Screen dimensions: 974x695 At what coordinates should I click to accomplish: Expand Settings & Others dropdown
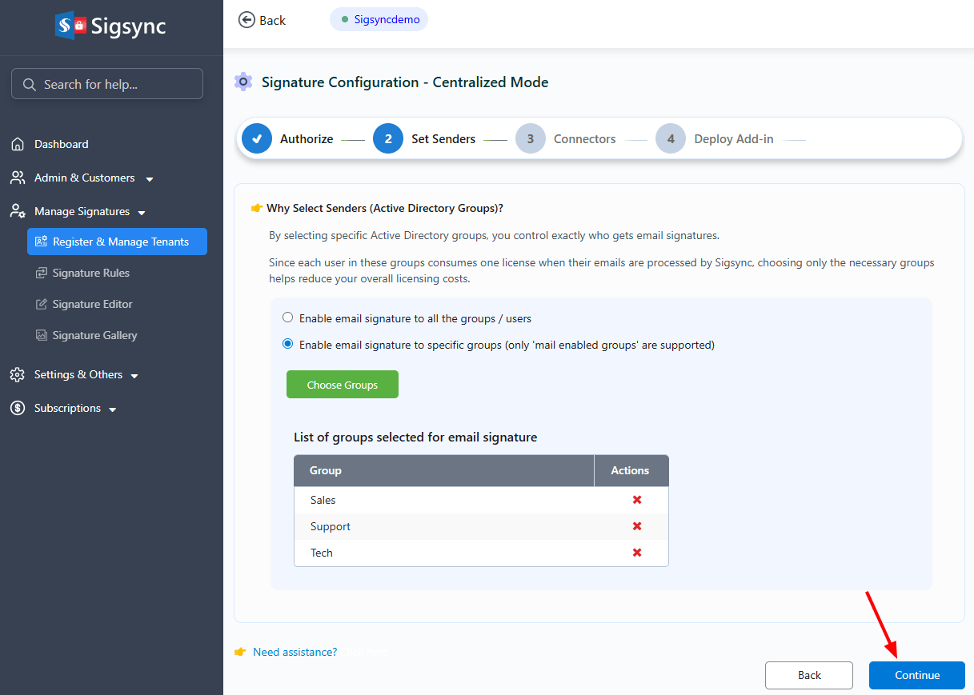pyautogui.click(x=134, y=376)
